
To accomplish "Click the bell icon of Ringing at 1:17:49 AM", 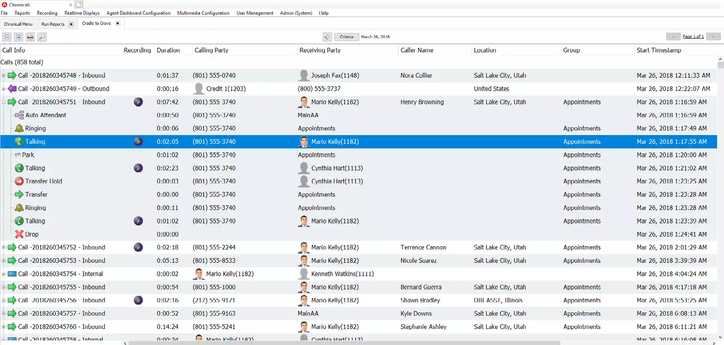I will (19, 129).
